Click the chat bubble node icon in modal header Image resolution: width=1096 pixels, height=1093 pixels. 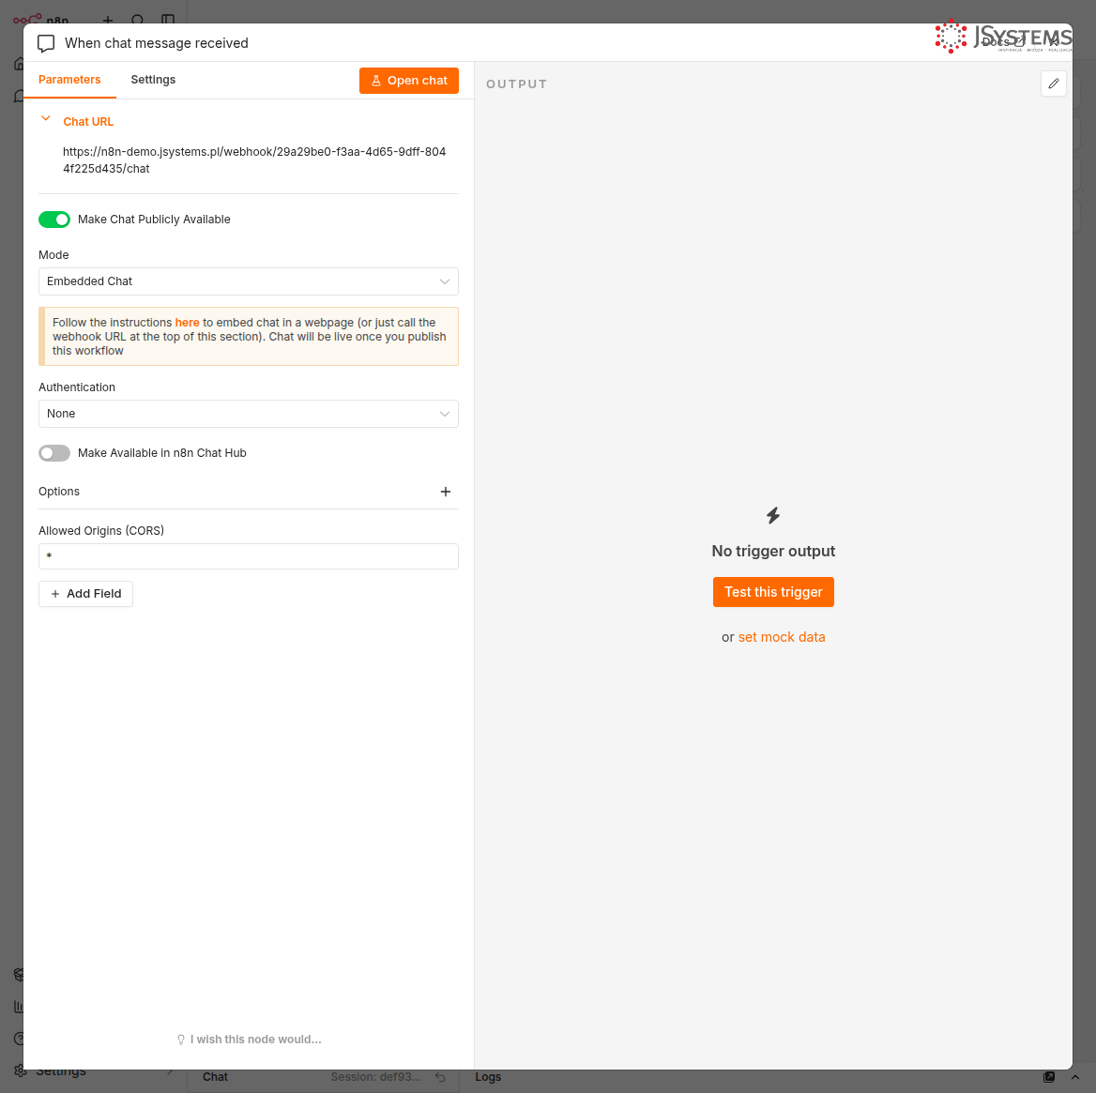coord(45,43)
